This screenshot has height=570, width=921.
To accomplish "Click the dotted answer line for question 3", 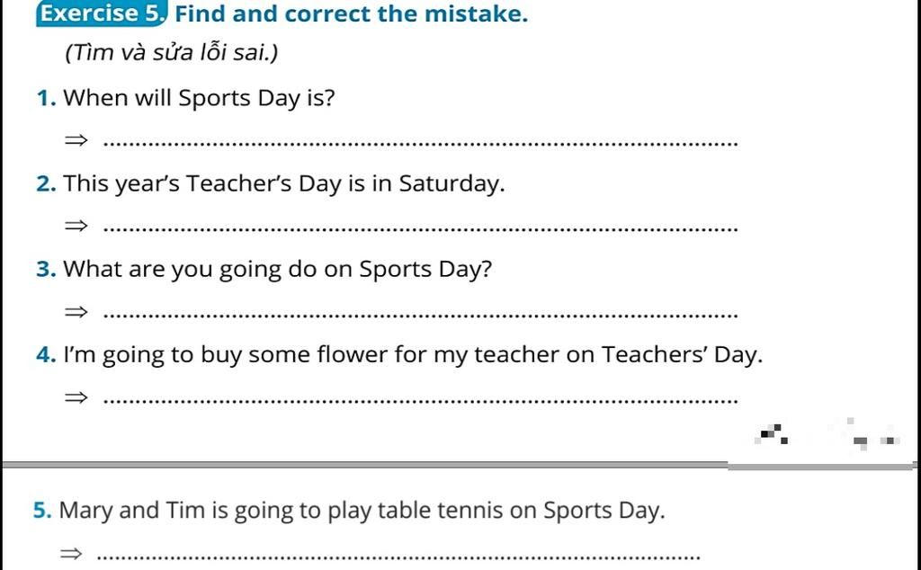I will (x=421, y=315).
